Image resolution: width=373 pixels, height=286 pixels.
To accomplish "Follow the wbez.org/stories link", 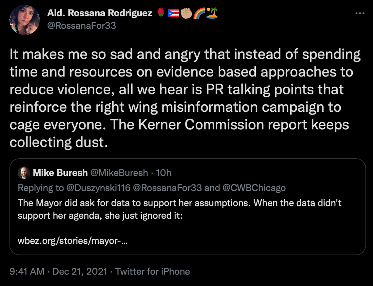I will click(73, 241).
